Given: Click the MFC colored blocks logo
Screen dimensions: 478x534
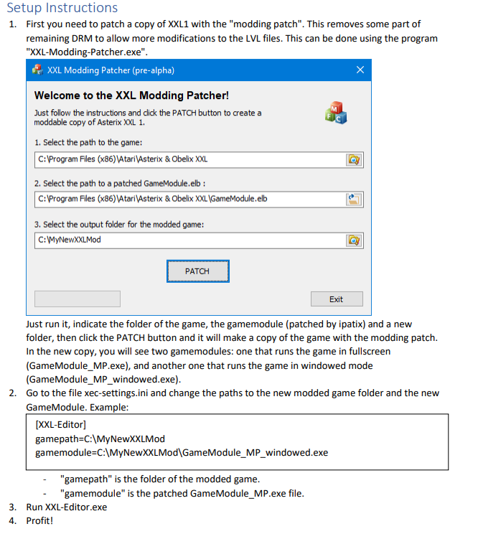Looking at the screenshot, I should (336, 113).
